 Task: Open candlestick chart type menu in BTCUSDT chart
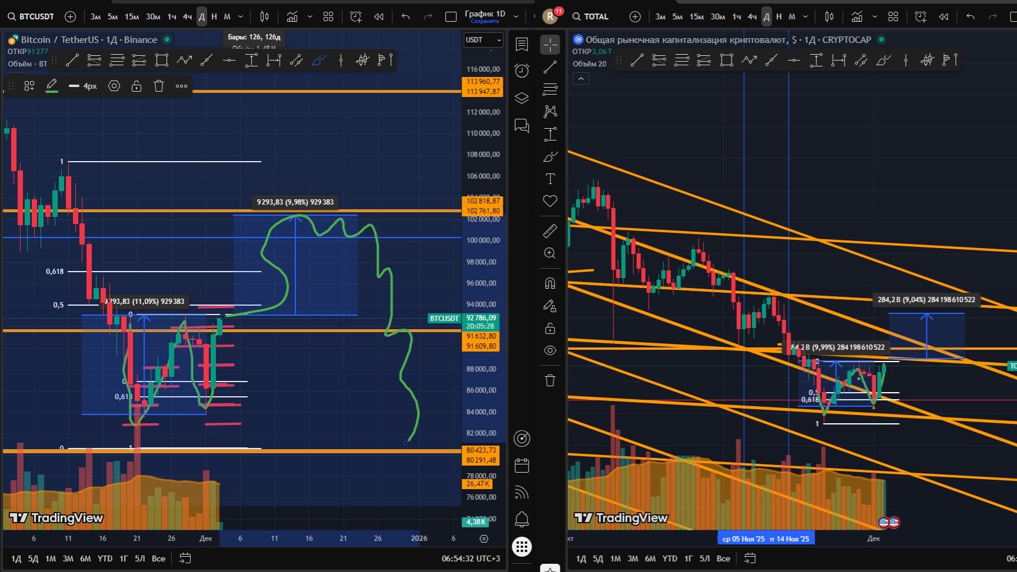tap(265, 16)
